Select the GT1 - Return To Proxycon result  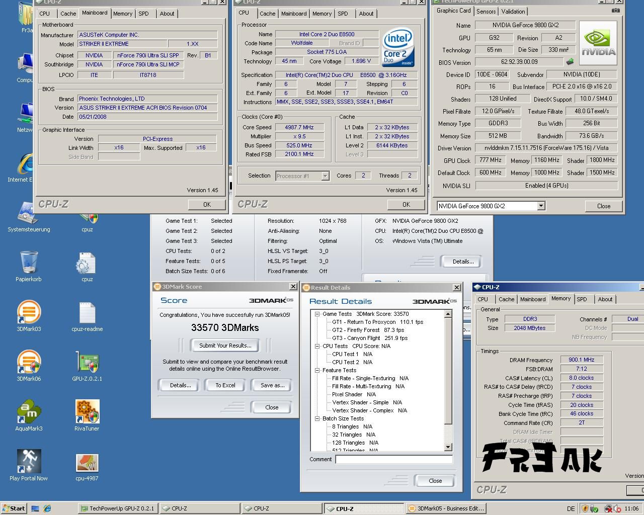tap(378, 322)
